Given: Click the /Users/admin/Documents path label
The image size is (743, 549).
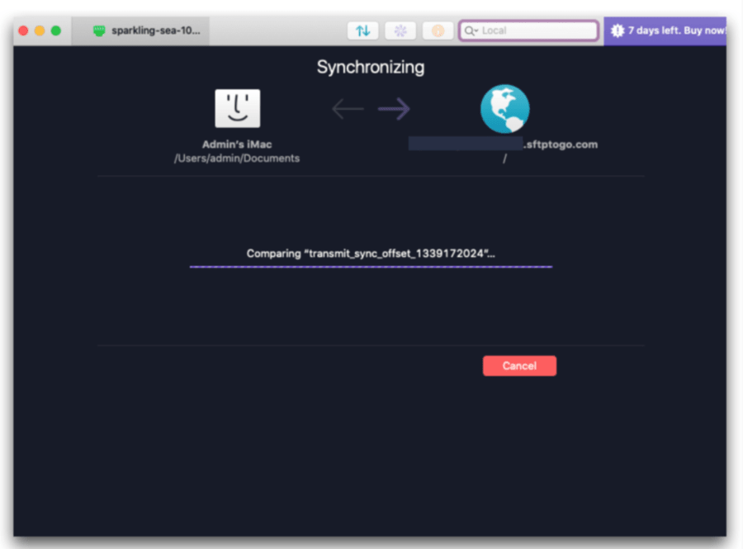Looking at the screenshot, I should (237, 159).
